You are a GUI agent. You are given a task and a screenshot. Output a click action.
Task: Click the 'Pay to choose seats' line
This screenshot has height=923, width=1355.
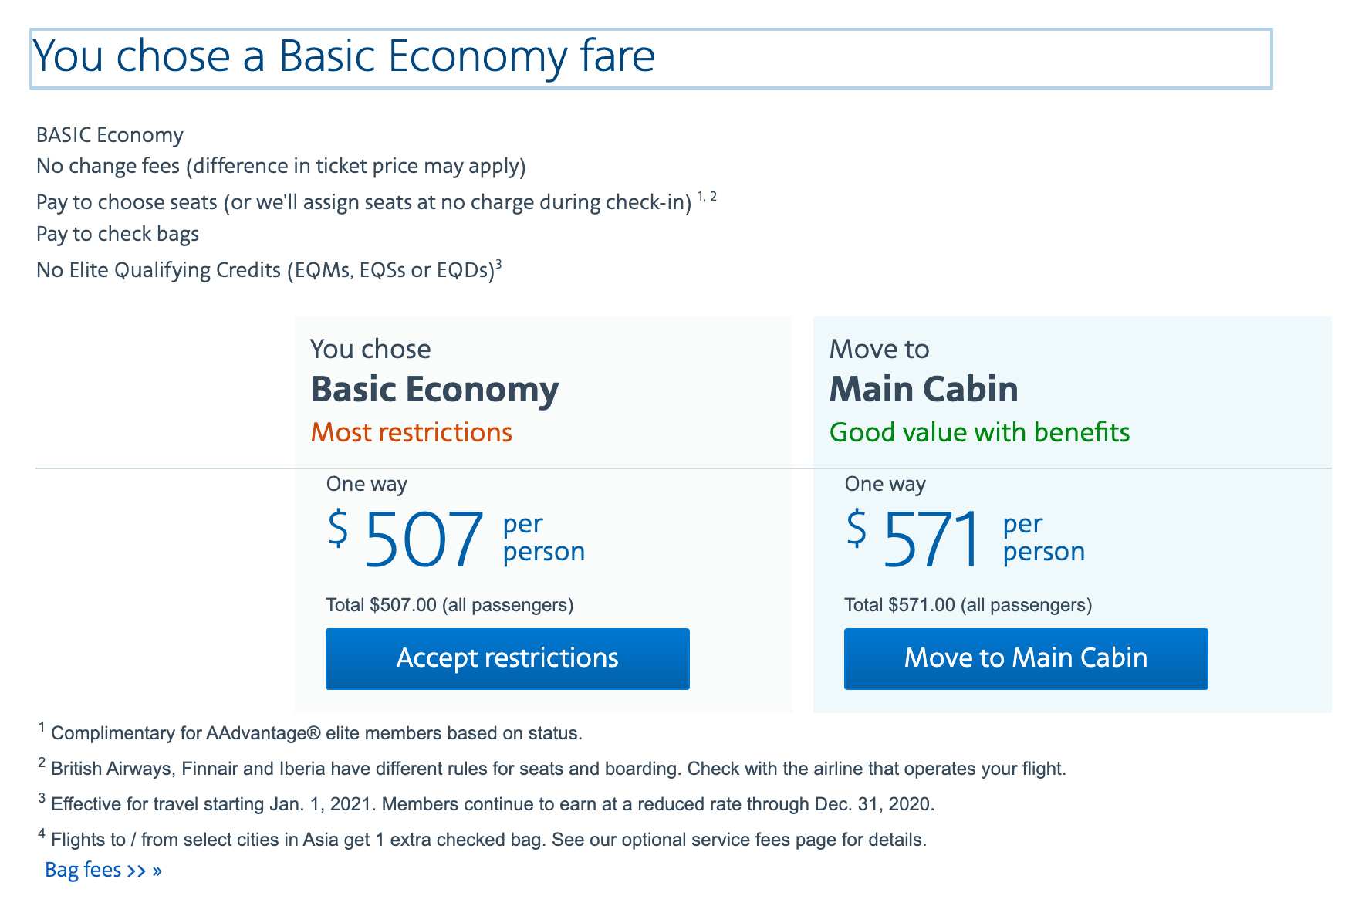pos(363,202)
